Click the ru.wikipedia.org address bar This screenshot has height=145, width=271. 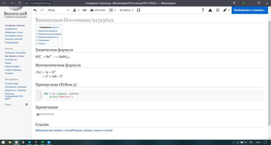coord(40,3)
